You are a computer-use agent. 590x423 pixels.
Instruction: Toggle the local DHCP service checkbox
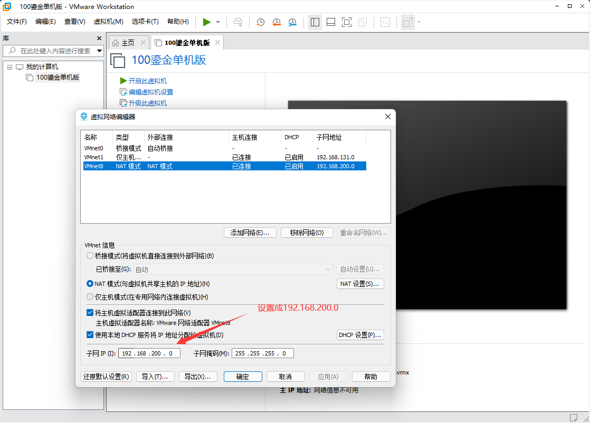click(x=90, y=335)
